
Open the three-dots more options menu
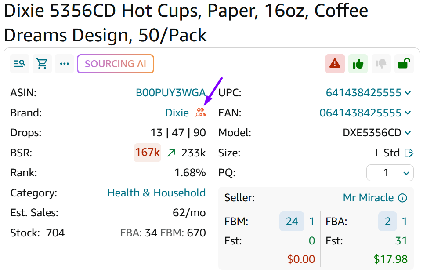pos(65,64)
